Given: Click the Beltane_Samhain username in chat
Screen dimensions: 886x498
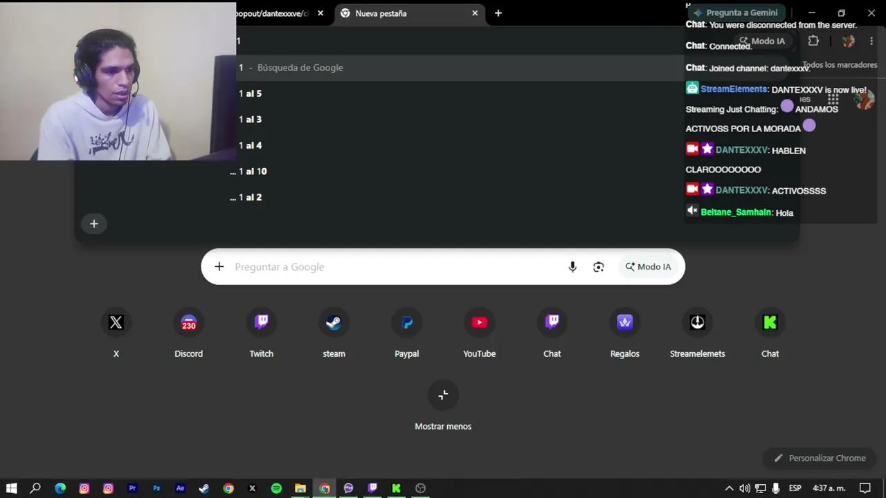Looking at the screenshot, I should (x=736, y=212).
